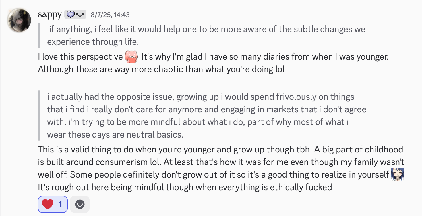Click the praying character emoji
422x216 pixels.
[398, 174]
